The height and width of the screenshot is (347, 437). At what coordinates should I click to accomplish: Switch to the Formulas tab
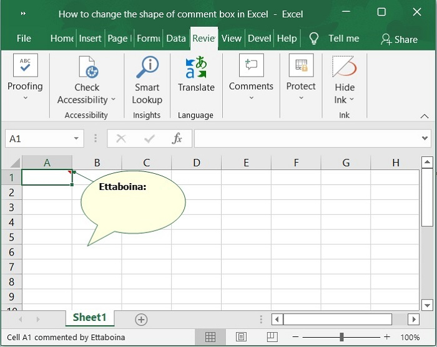[149, 39]
